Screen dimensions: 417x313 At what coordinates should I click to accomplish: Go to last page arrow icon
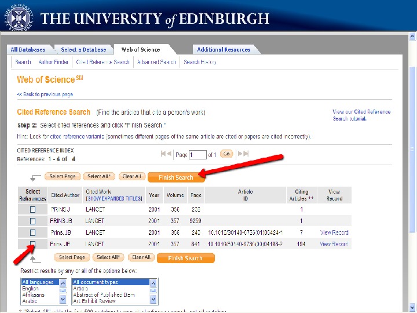pos(246,154)
